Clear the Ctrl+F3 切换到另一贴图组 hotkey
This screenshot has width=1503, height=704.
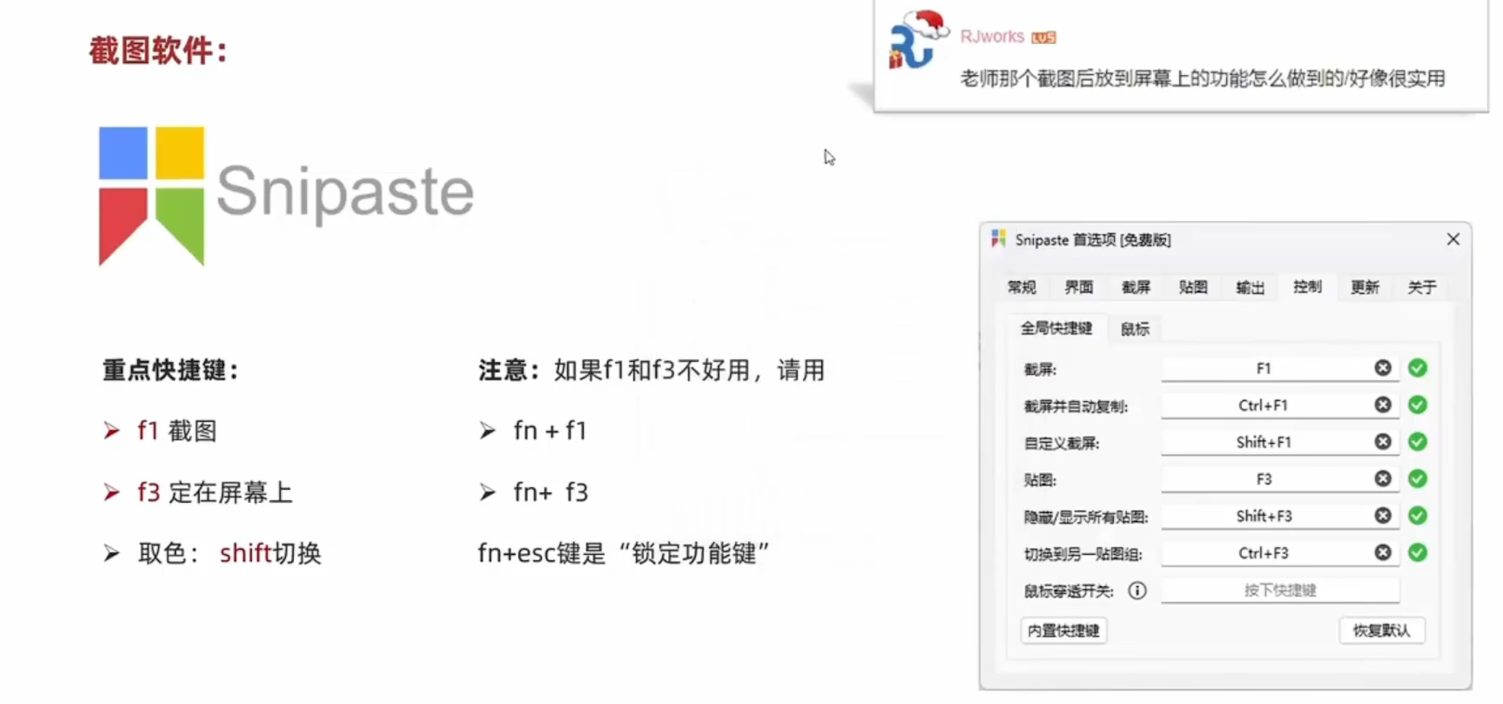(x=1382, y=553)
